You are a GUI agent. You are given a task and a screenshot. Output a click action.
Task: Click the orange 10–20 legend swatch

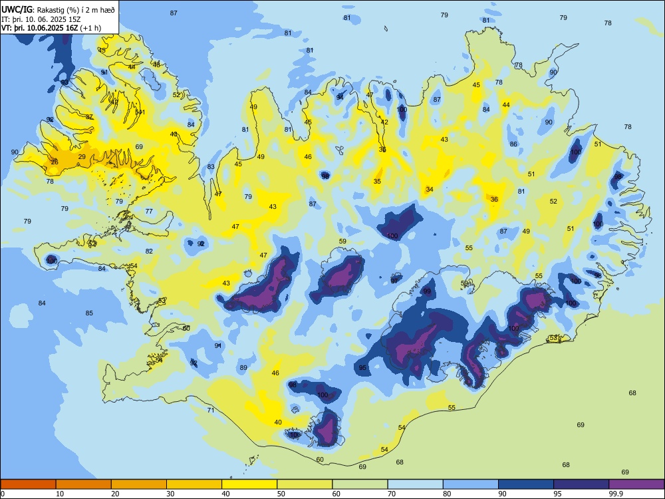pyautogui.click(x=84, y=484)
